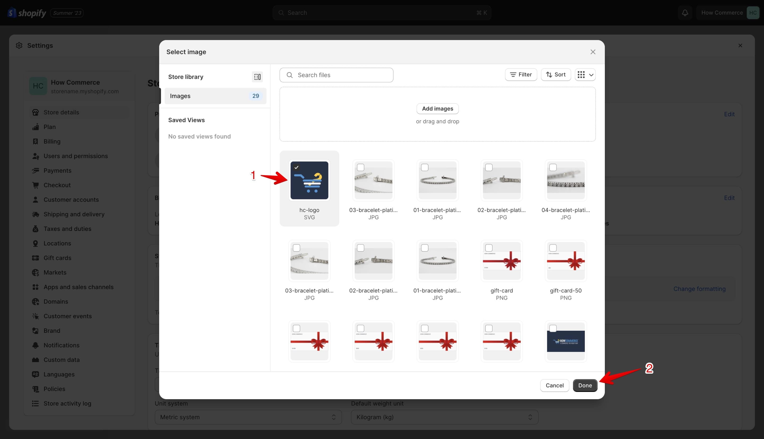This screenshot has height=439, width=764.
Task: Open the Sort options
Action: pos(556,75)
